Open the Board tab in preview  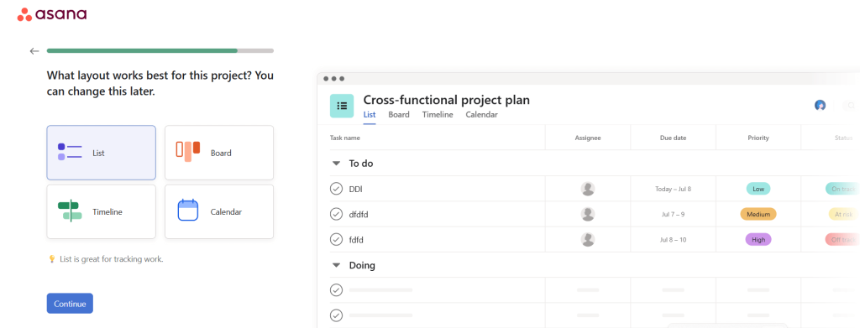399,115
